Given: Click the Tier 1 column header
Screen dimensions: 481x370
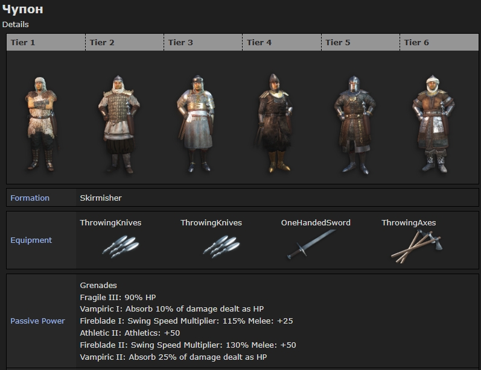Looking at the screenshot, I should [x=23, y=42].
